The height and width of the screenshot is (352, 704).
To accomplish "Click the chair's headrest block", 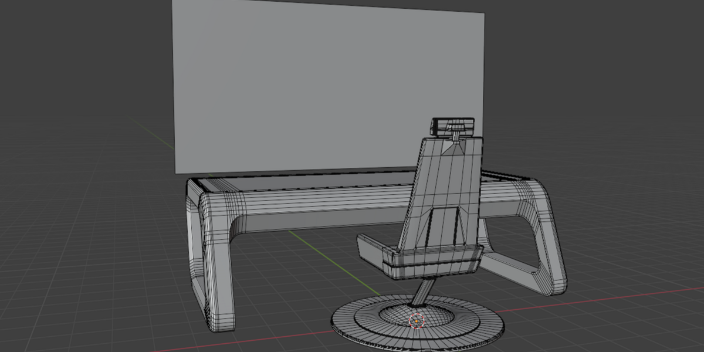I will click(452, 125).
